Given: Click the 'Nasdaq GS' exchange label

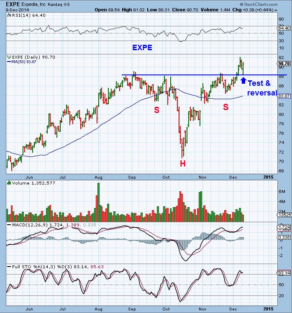Looking at the screenshot, I should point(59,4).
